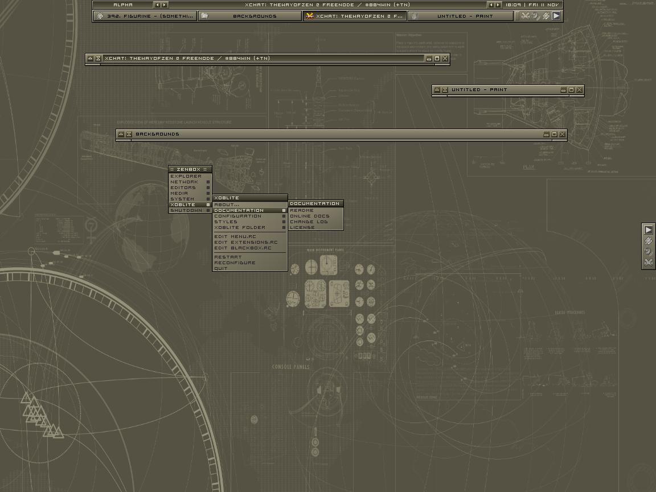The image size is (656, 492).
Task: Click the Zenbox menu title bar
Action: point(190,170)
